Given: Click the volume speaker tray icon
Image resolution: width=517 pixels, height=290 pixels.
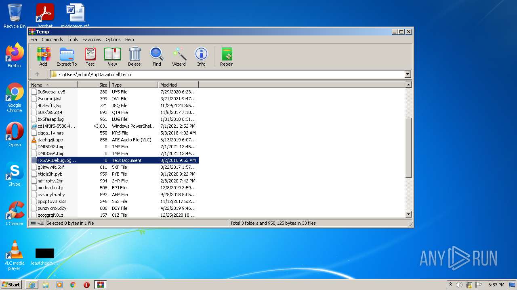Looking at the screenshot, I should click(459, 285).
